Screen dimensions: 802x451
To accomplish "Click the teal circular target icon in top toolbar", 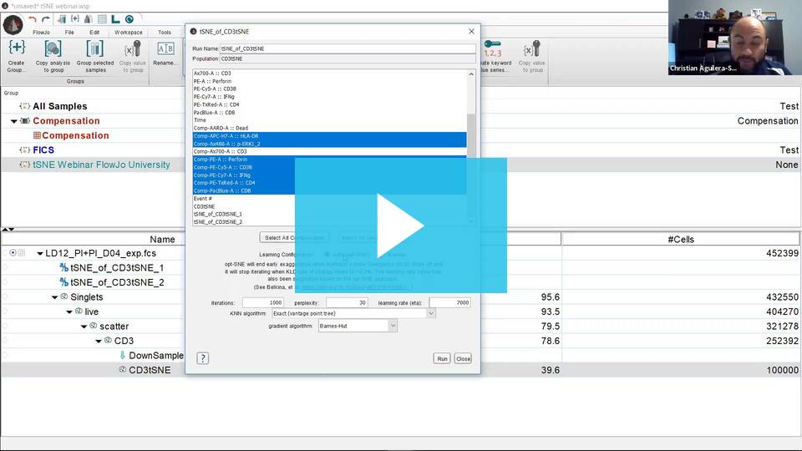I will coord(129,19).
